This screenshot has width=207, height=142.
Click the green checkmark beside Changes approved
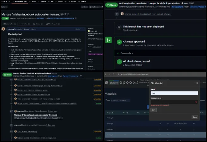point(119,42)
